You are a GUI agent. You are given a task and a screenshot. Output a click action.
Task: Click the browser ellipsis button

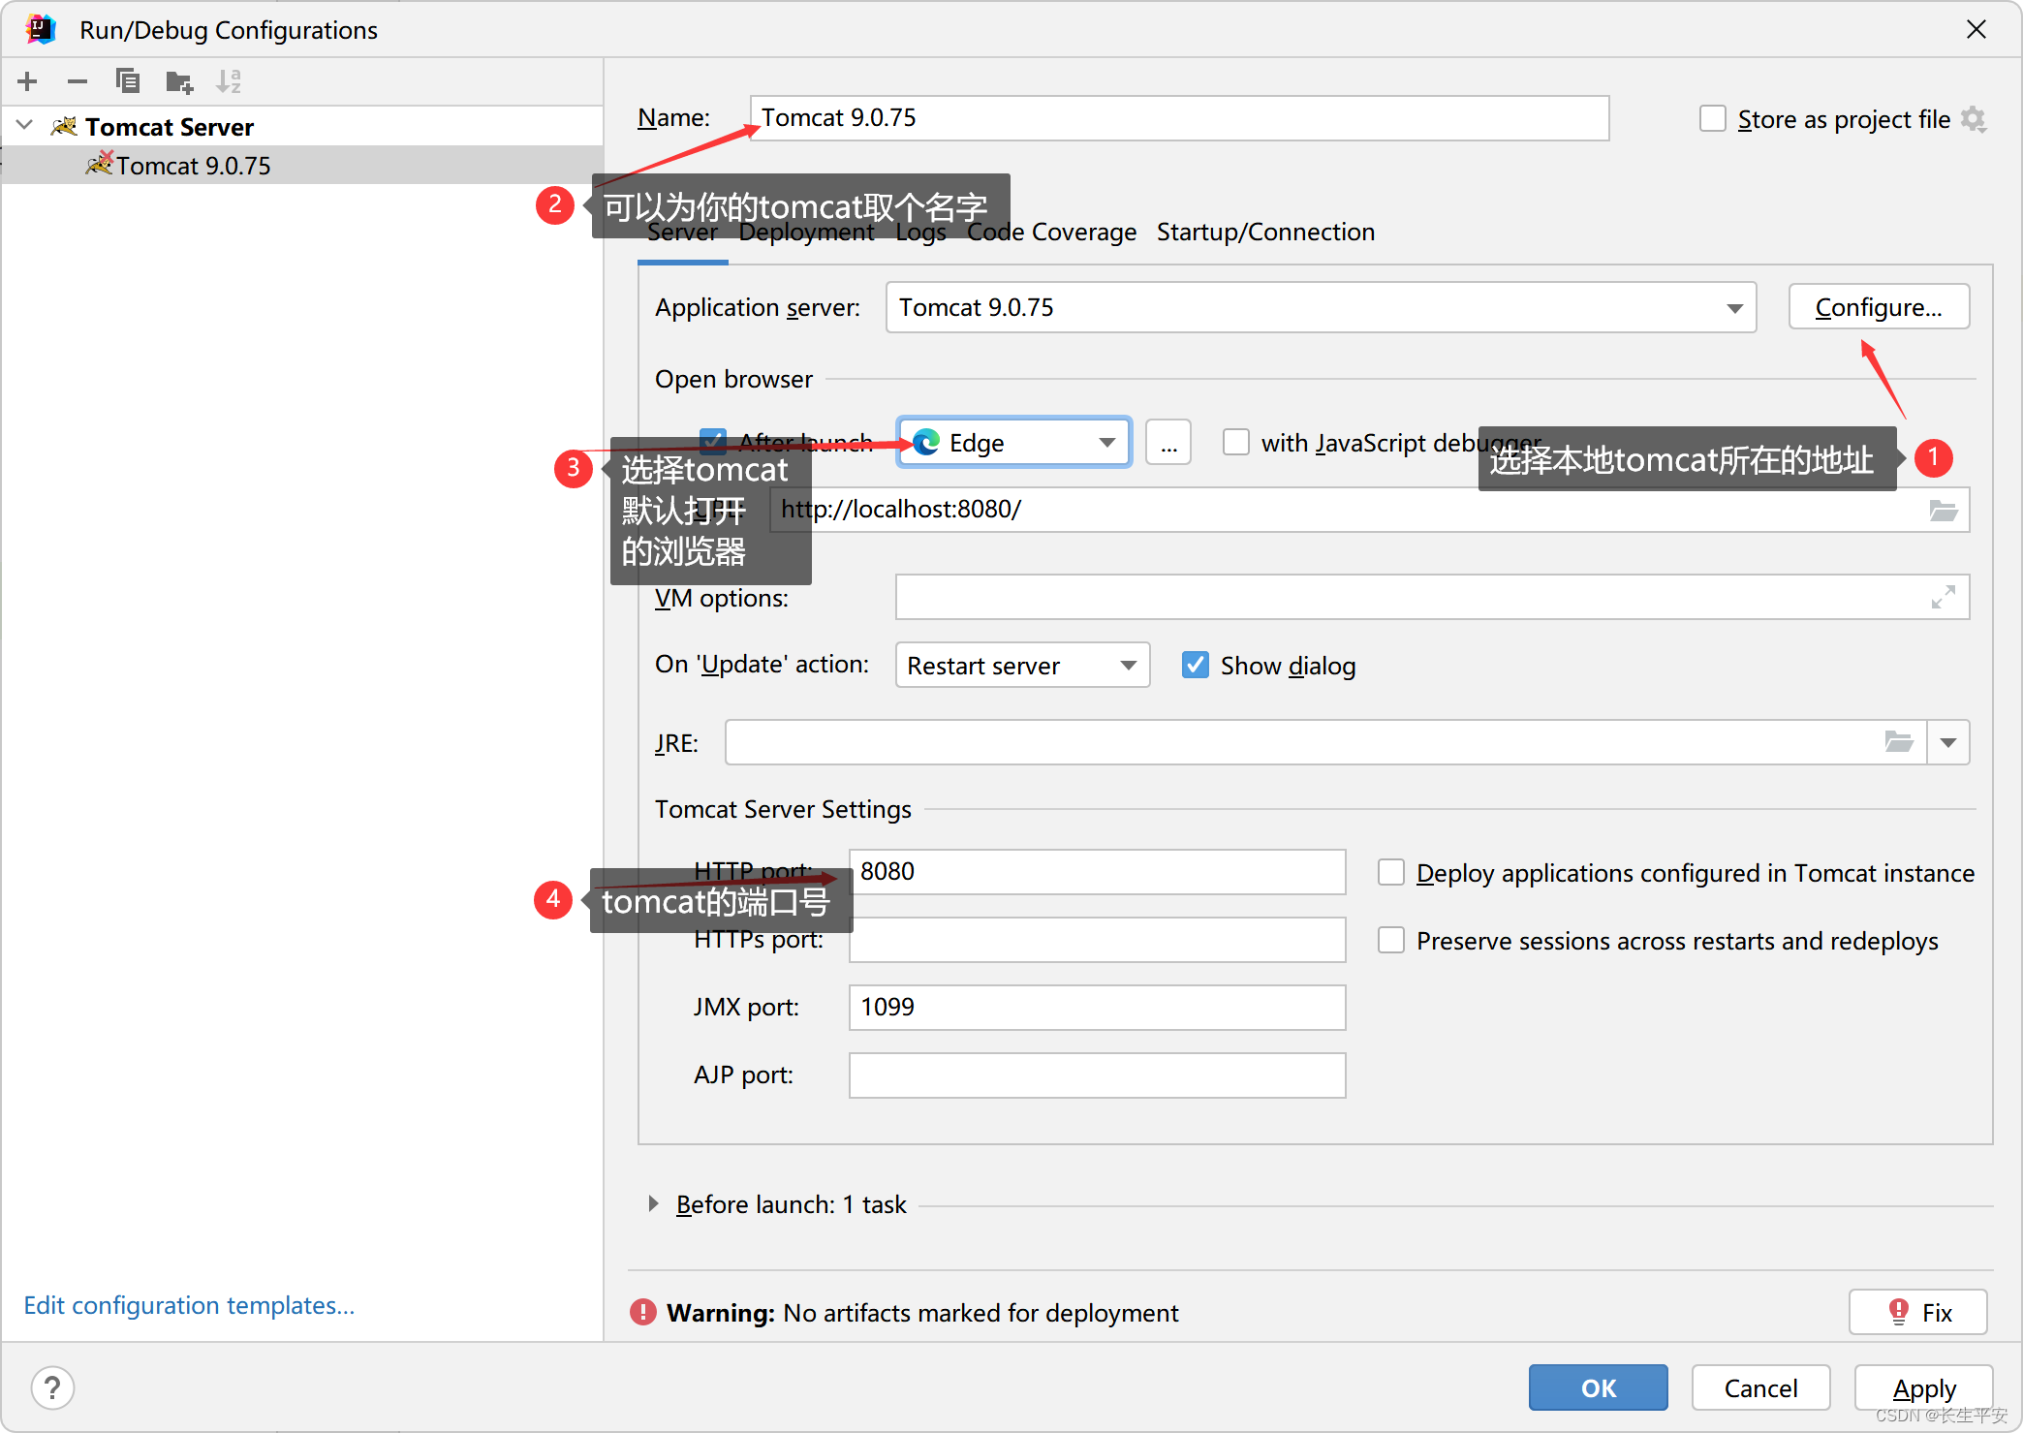click(1168, 443)
